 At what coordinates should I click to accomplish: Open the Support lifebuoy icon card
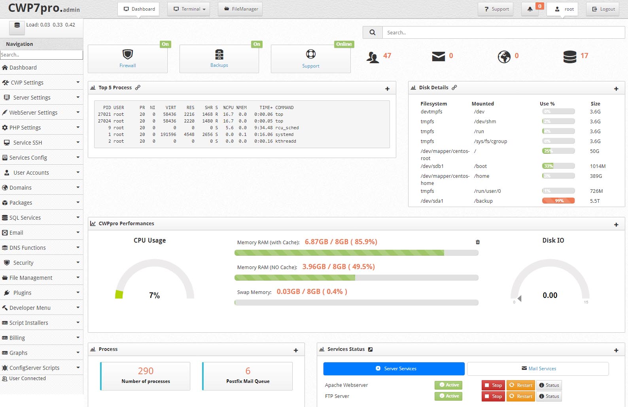[311, 58]
